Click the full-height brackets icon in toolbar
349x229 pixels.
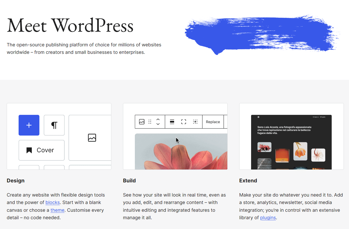click(184, 122)
